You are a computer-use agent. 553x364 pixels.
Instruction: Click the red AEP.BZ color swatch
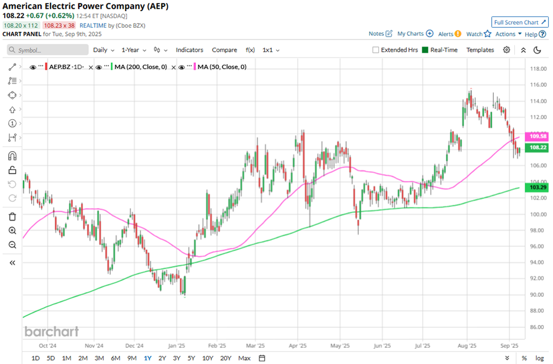click(46, 66)
